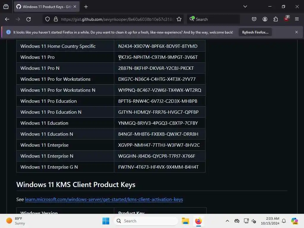Click key FW7NV-4T673-HF4VX-9X4MM-B4H4T
Viewport: 304px width, 228px height.
point(159,167)
